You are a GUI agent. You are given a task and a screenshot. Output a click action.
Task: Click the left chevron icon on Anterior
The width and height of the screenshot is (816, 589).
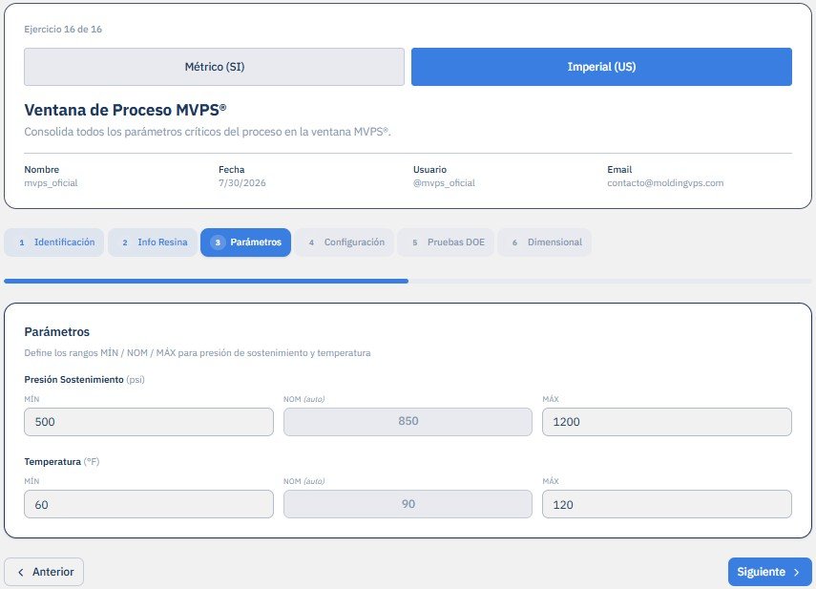(x=21, y=572)
